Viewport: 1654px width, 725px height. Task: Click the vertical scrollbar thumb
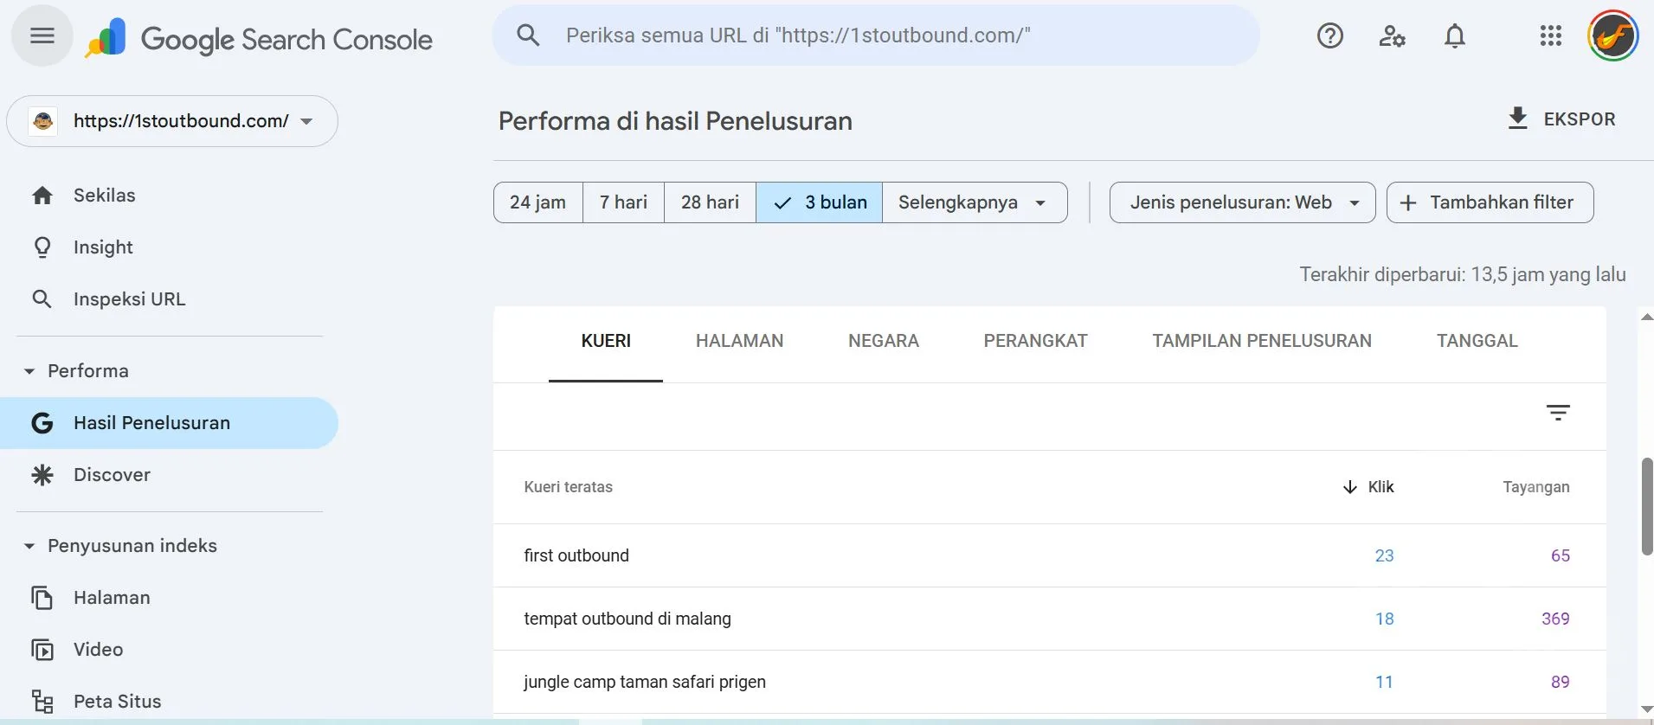tap(1646, 507)
